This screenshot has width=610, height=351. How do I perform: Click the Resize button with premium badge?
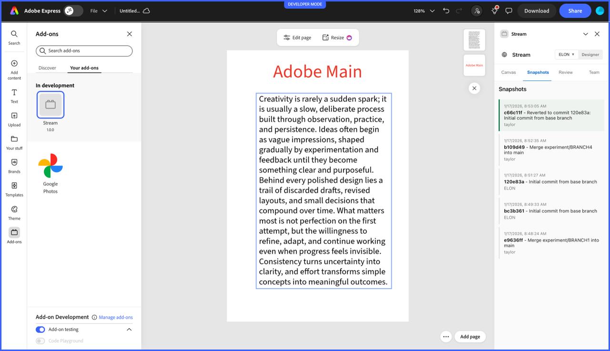337,38
